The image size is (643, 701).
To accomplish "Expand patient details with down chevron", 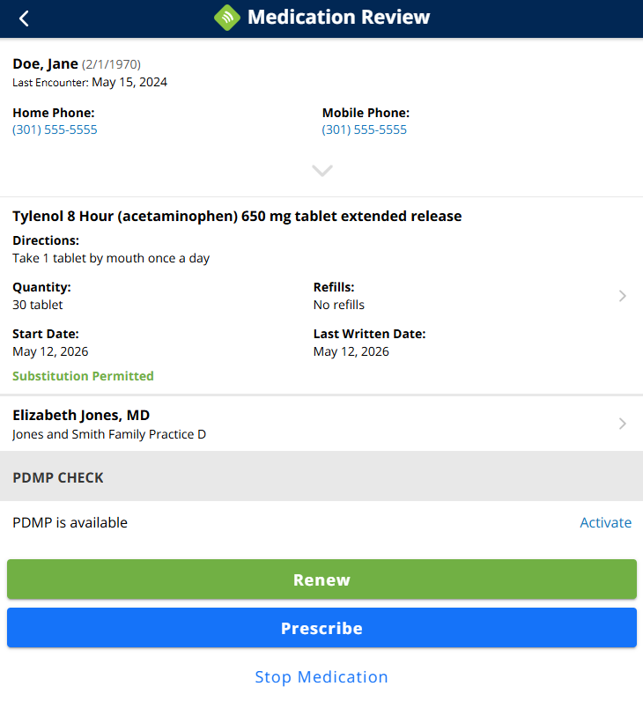I will (322, 170).
